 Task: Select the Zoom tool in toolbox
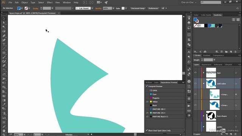point(4,134)
